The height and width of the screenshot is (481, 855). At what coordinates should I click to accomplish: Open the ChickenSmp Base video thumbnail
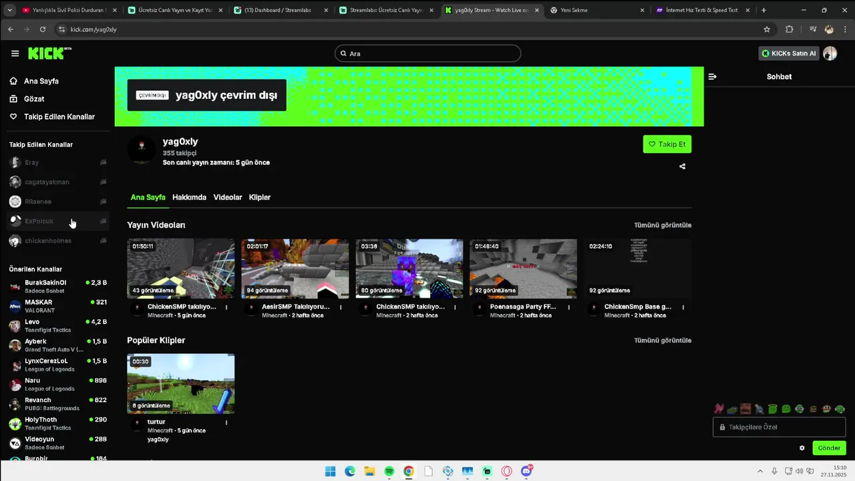click(637, 269)
